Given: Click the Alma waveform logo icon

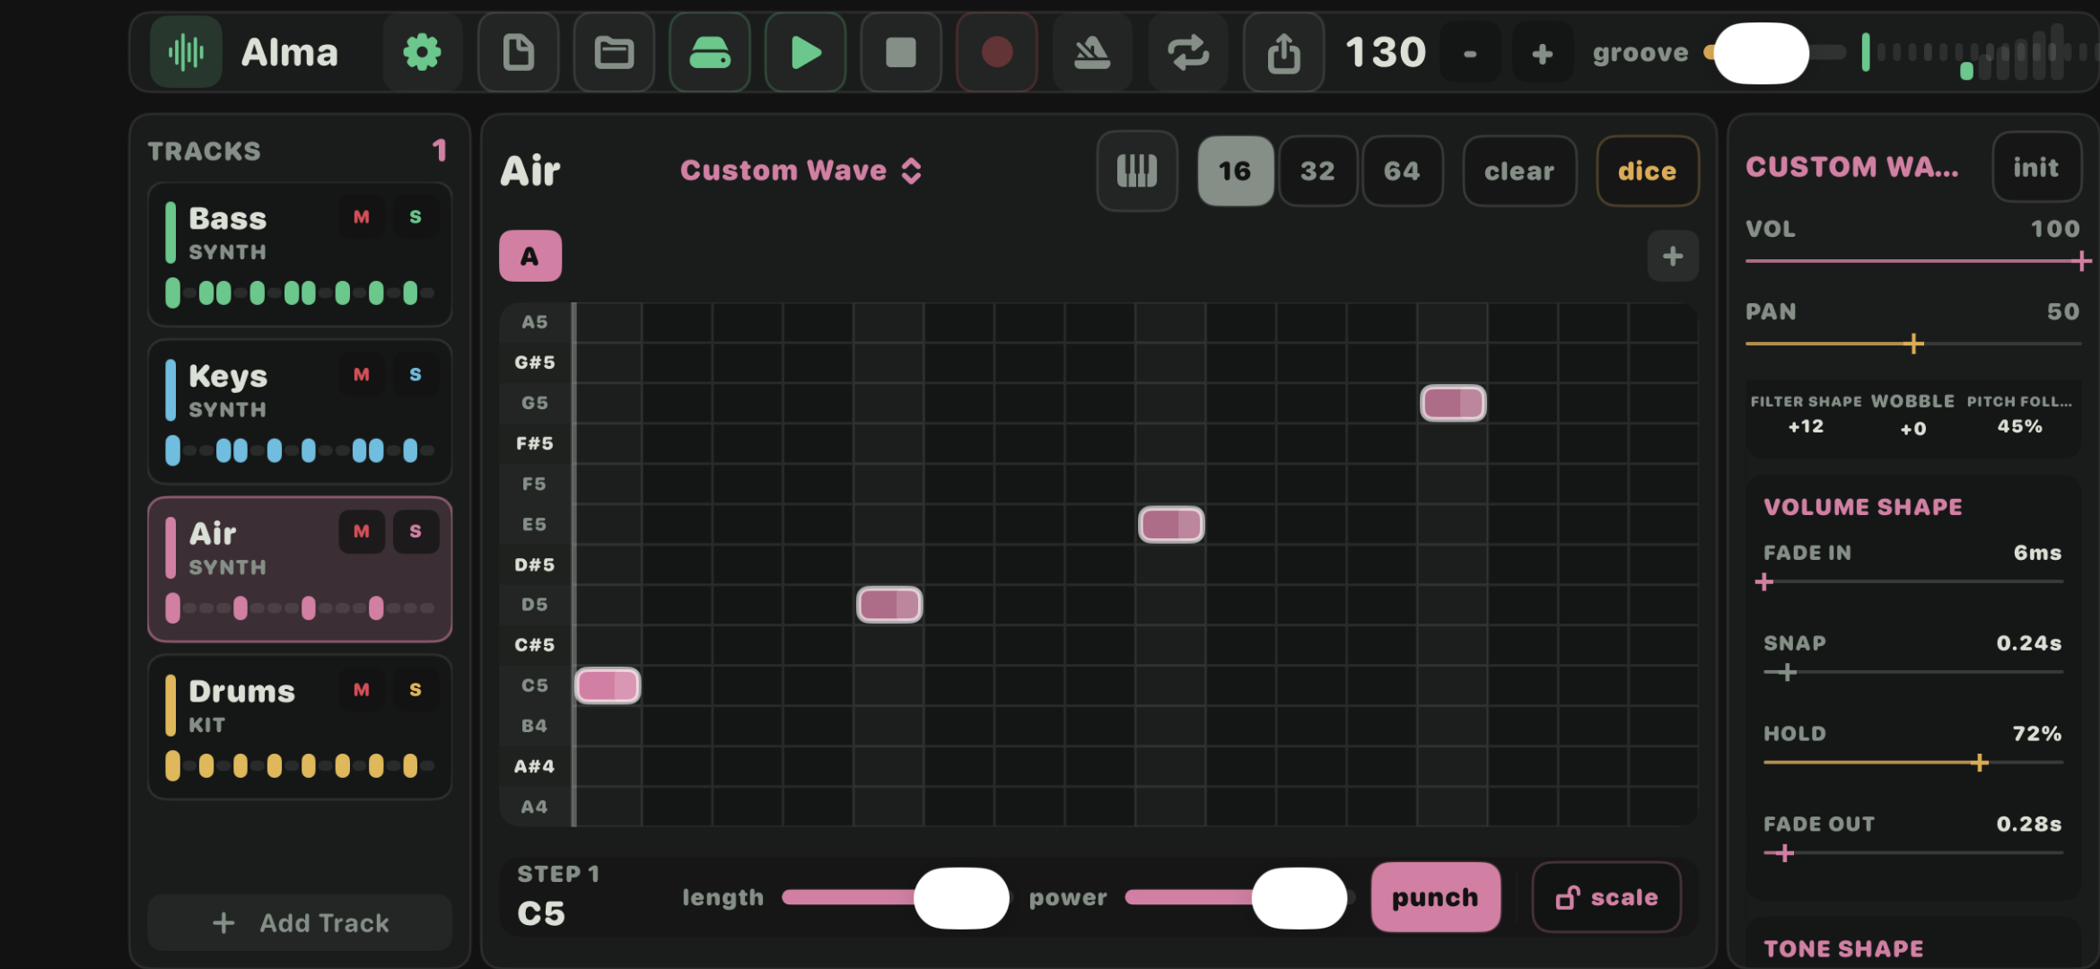Looking at the screenshot, I should 186,52.
